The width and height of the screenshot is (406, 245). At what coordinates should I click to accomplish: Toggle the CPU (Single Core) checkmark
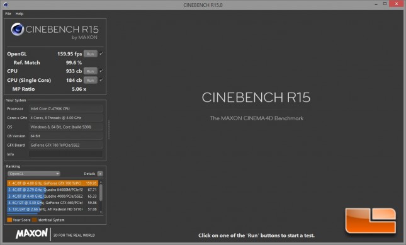tap(101, 80)
